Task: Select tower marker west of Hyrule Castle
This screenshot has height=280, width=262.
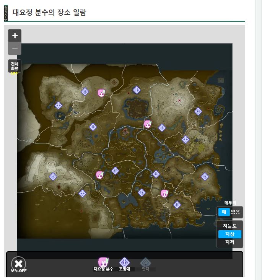Action: [93, 127]
